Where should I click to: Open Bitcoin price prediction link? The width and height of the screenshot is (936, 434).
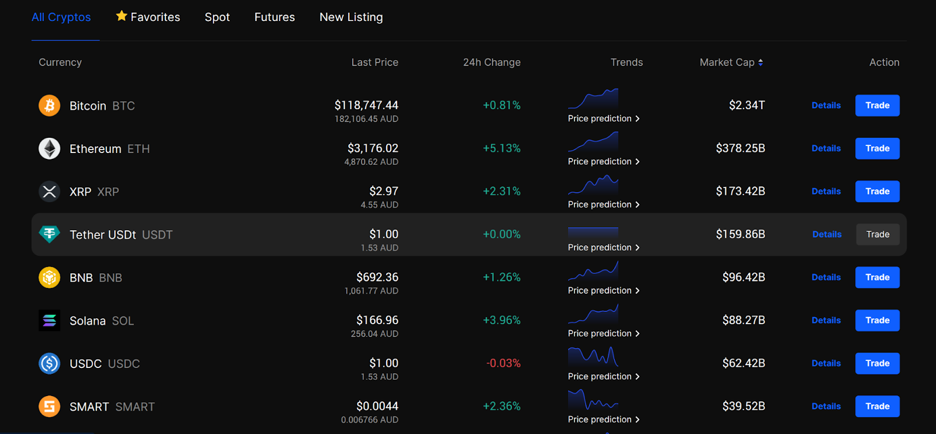[x=604, y=119]
